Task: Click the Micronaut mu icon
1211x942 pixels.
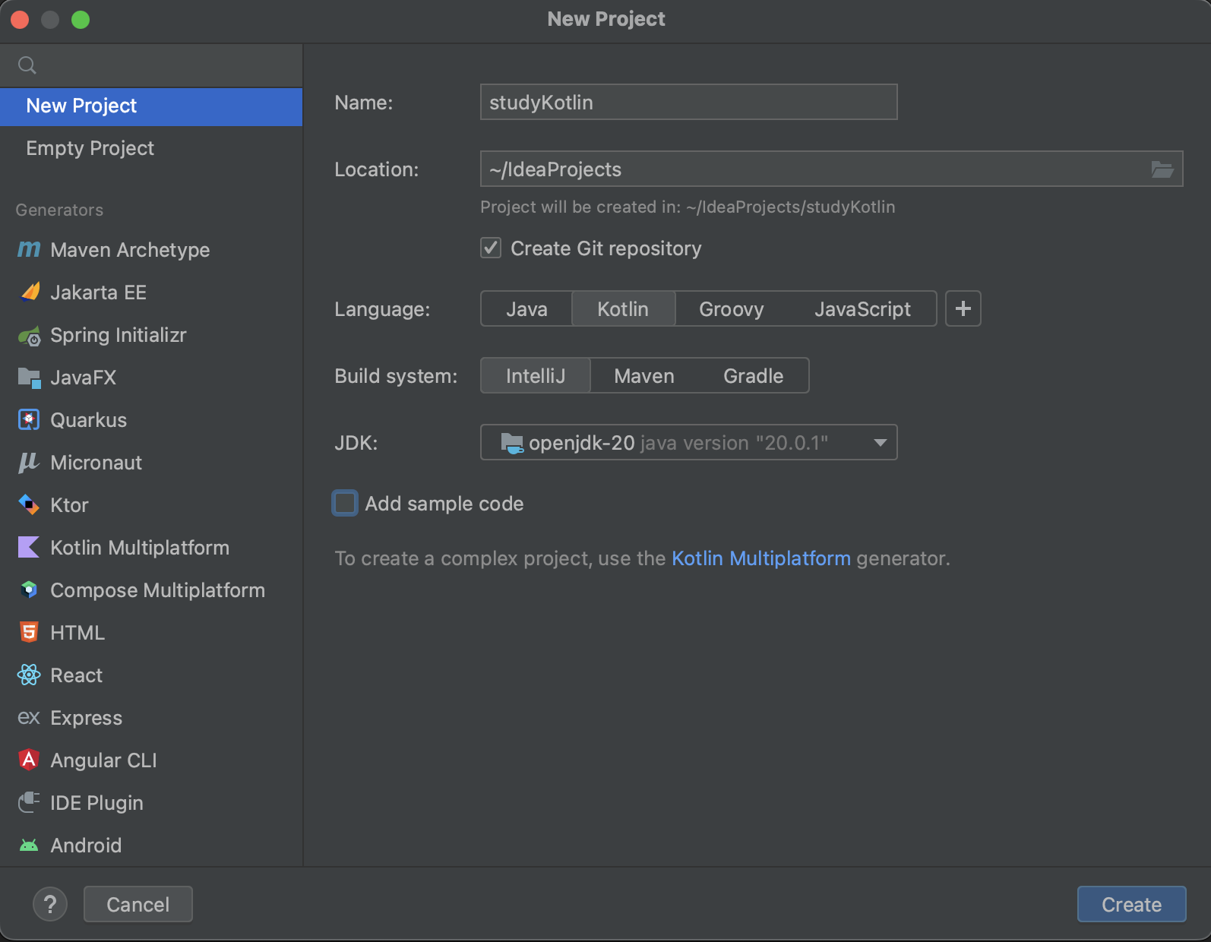Action: pos(29,462)
